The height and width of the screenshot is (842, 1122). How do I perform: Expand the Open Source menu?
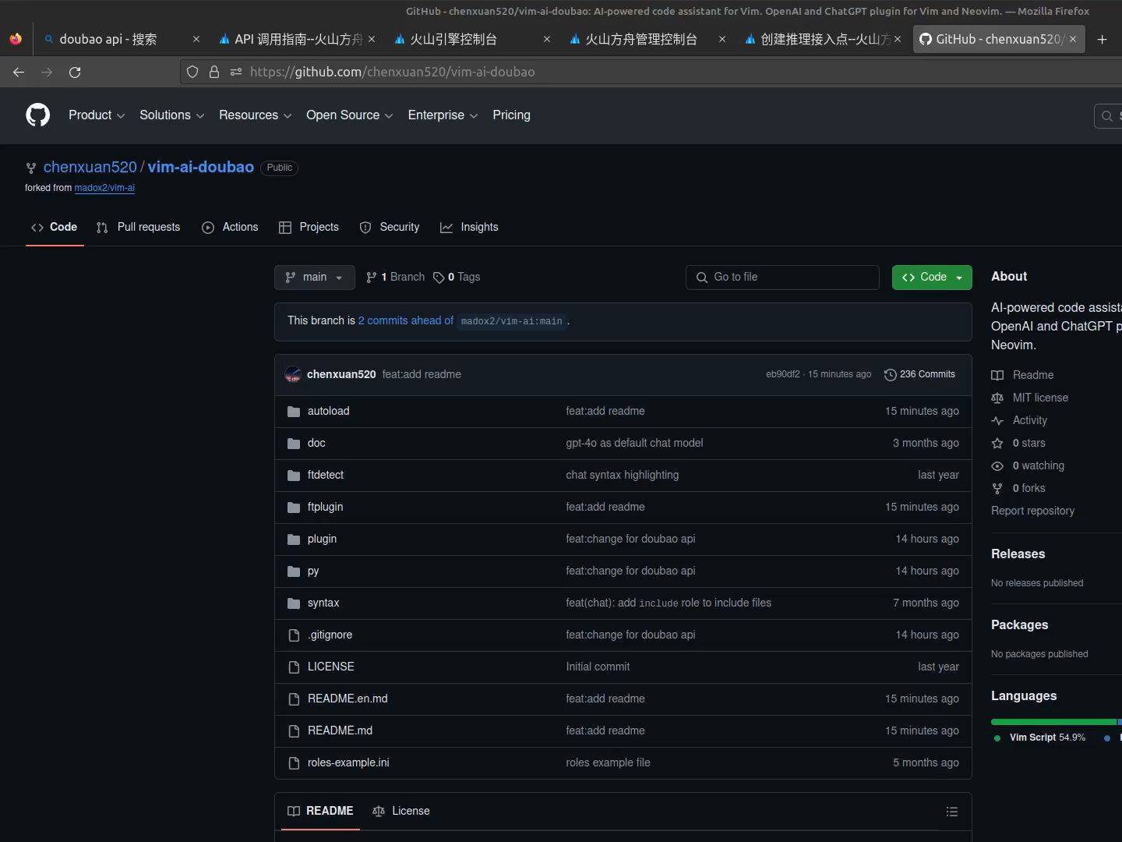(350, 115)
